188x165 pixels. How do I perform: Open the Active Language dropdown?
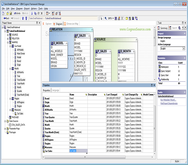183,48
